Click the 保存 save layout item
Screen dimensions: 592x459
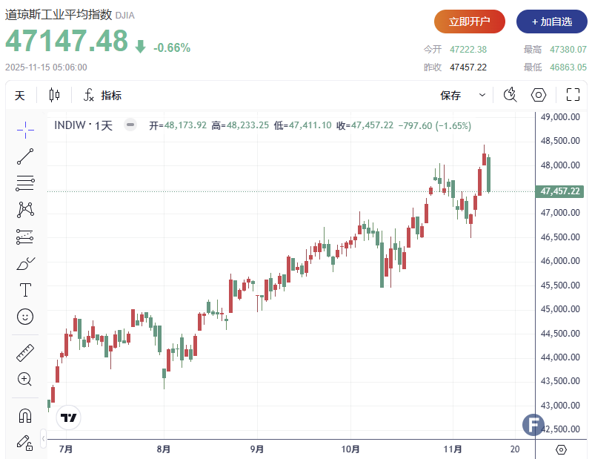tap(450, 95)
